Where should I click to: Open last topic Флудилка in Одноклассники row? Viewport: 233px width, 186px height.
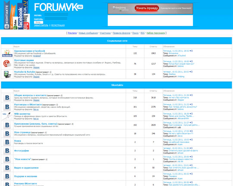(x=173, y=53)
